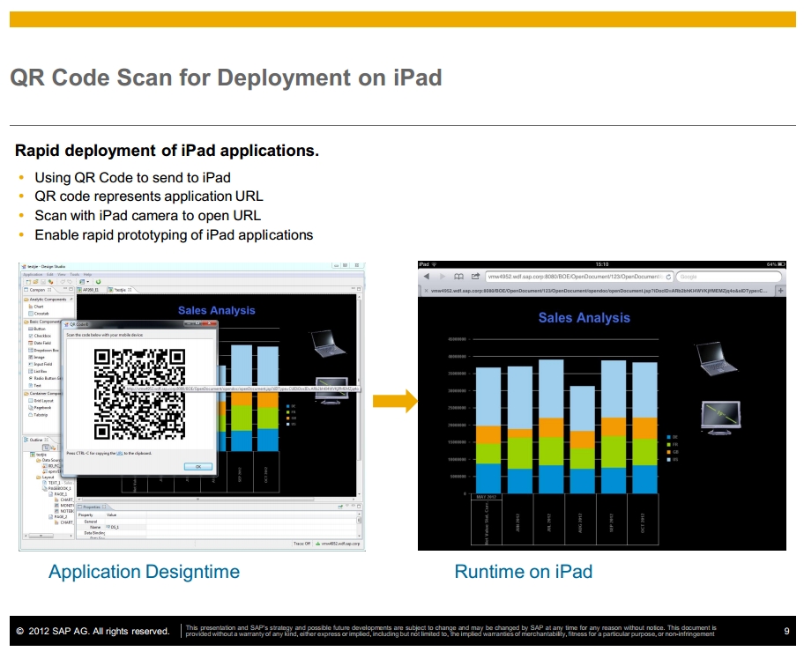Screen dimensions: 804x659
Task: Select the Components panel tab
Action: [38, 290]
